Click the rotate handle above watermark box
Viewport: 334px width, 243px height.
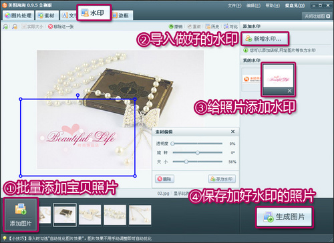pos(77,95)
